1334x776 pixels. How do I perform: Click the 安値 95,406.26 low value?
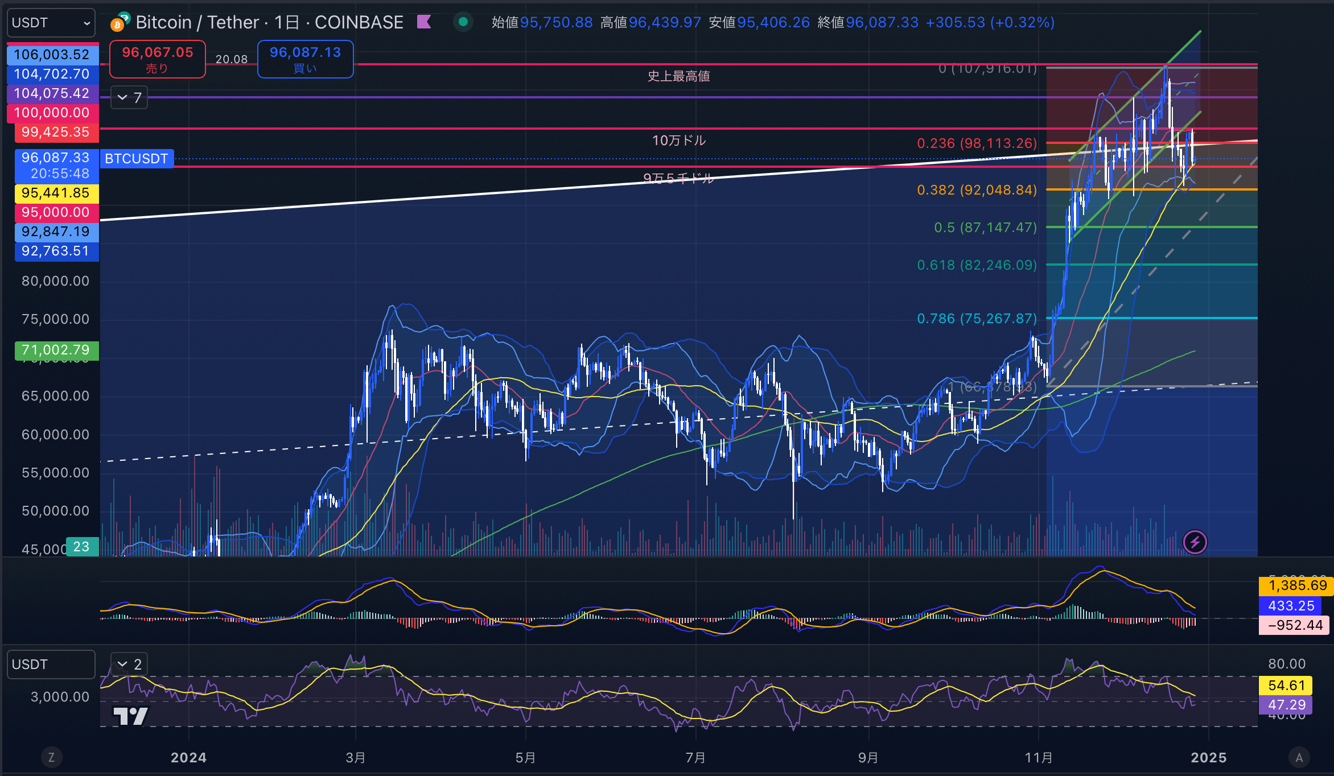(x=760, y=22)
